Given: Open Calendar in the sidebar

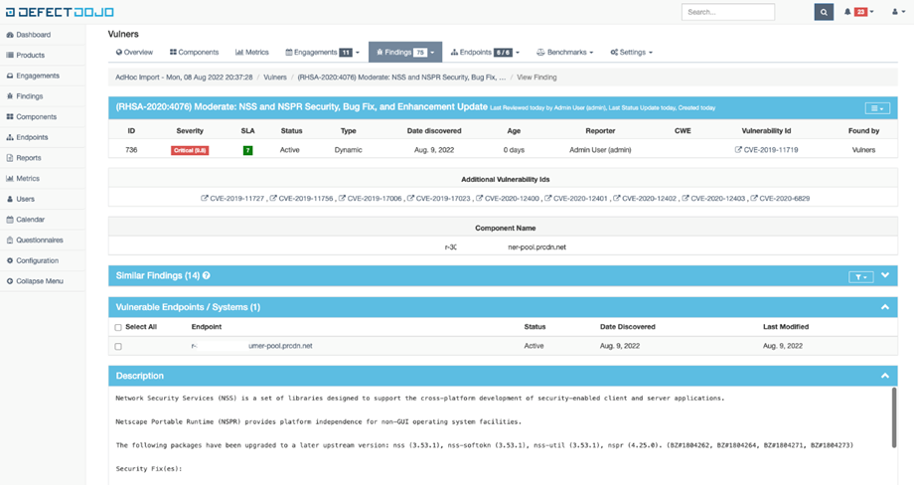Looking at the screenshot, I should [x=30, y=220].
